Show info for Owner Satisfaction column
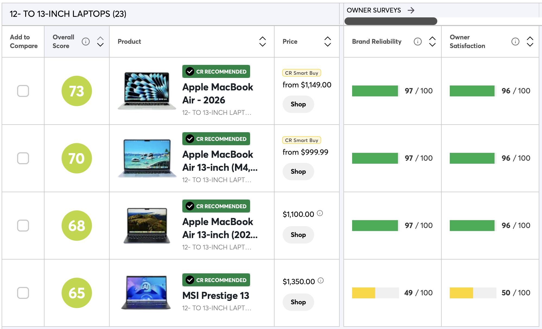 pos(515,42)
